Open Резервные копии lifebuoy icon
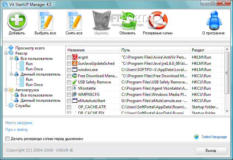 pyautogui.click(x=158, y=20)
